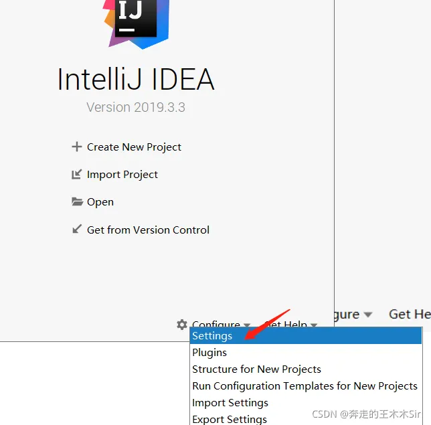
Task: Click the IntelliJ IDEA logo icon
Action: click(136, 20)
